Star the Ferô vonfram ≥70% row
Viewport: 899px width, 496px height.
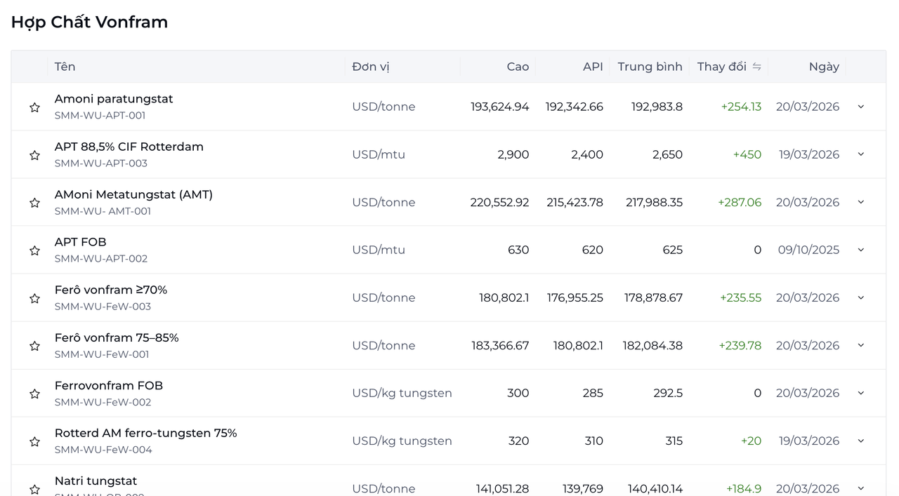(x=34, y=298)
